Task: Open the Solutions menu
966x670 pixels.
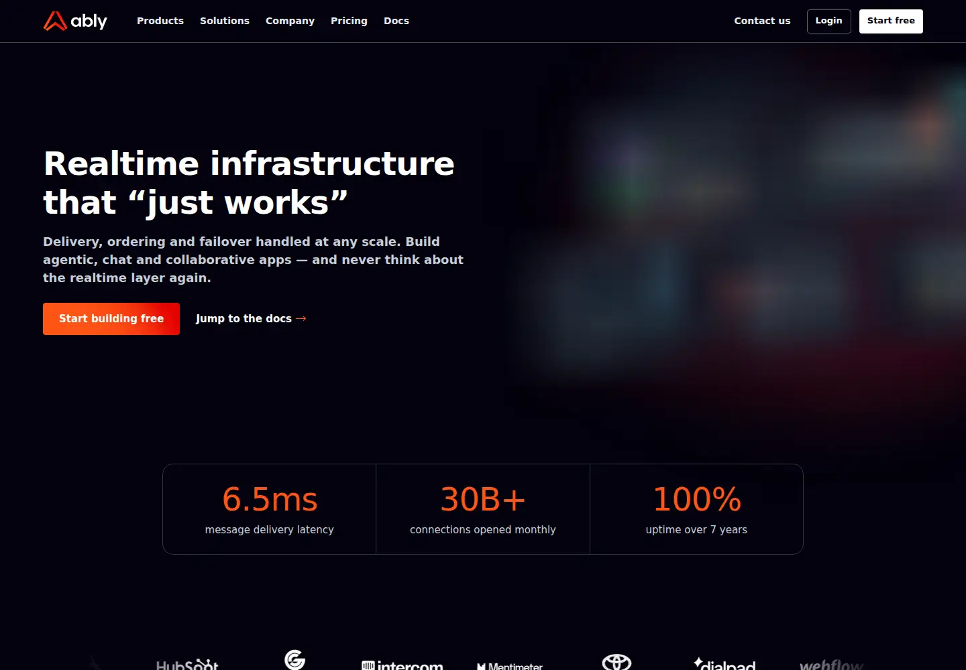Action: (x=225, y=21)
